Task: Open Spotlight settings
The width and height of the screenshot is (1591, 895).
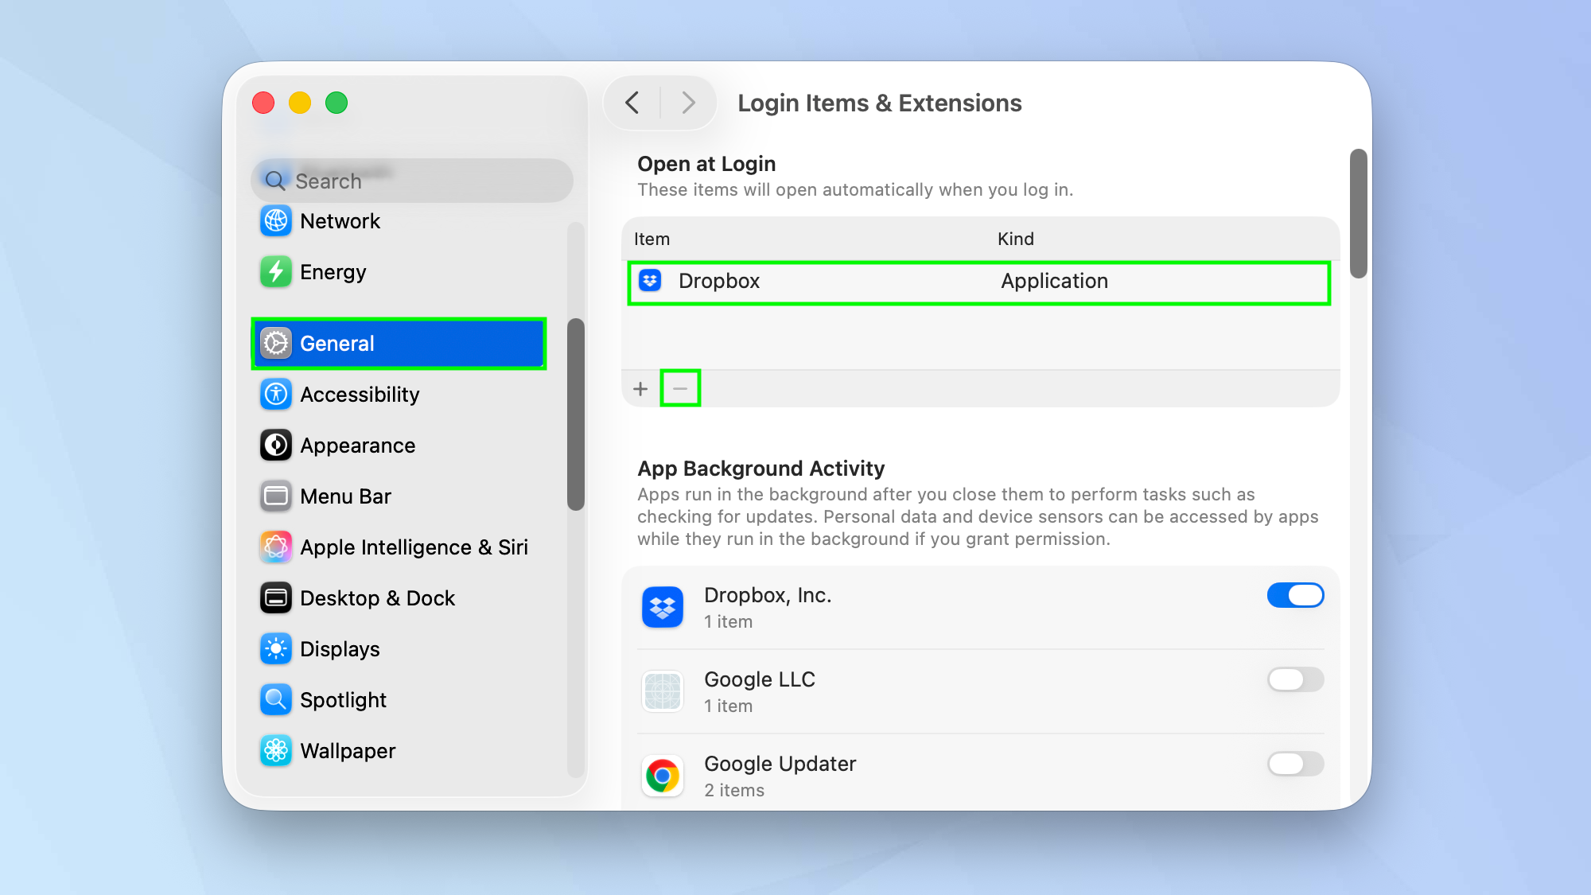Action: coord(343,699)
